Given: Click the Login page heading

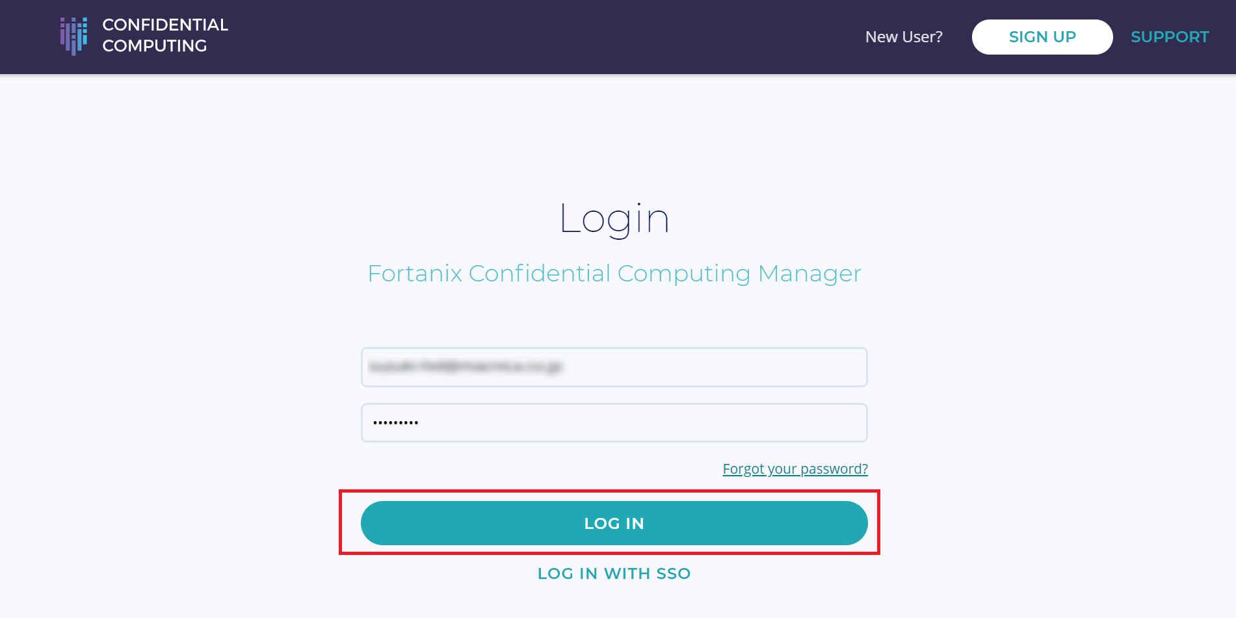Looking at the screenshot, I should 614,219.
